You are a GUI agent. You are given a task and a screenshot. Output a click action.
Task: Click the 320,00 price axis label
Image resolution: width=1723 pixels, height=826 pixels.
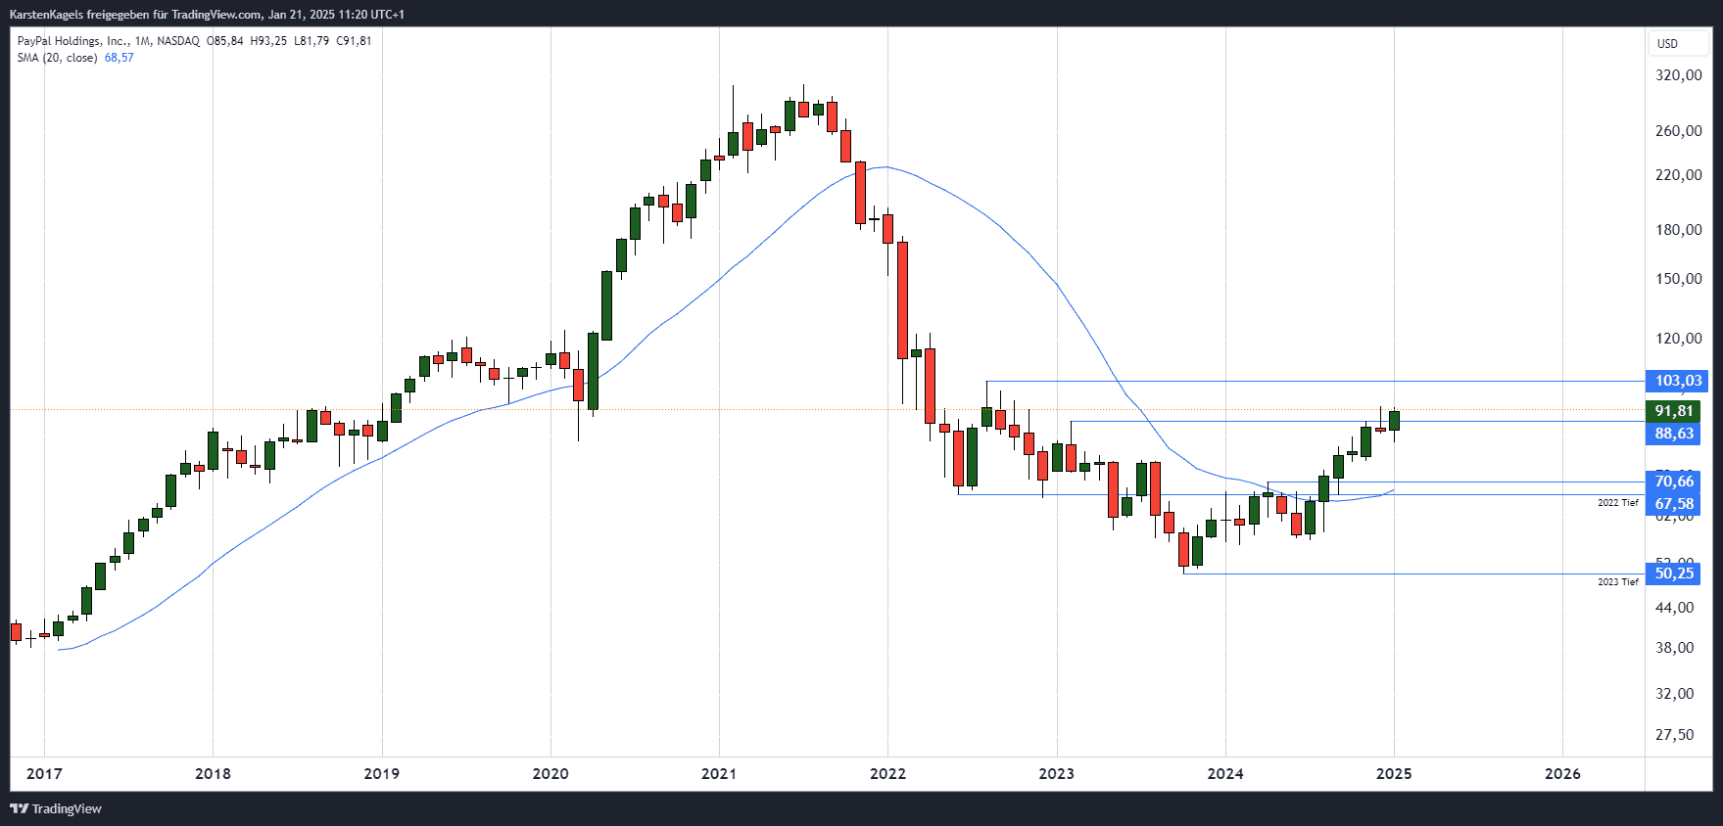click(1678, 75)
